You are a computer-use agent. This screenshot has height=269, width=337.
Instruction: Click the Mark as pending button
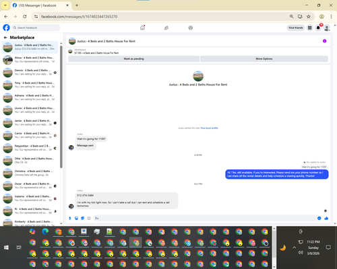[x=133, y=59]
